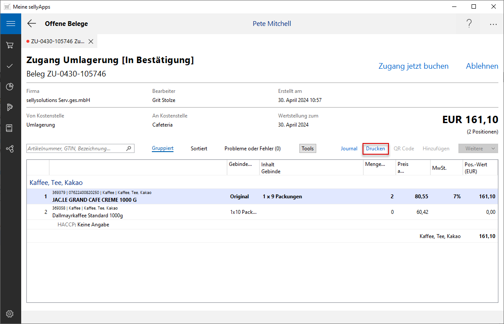The image size is (504, 324).
Task: Click Zugang jetzt buchen link
Action: (413, 66)
